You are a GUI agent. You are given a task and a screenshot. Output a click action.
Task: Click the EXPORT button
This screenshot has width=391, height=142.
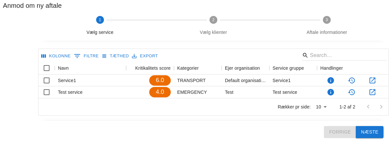145,56
